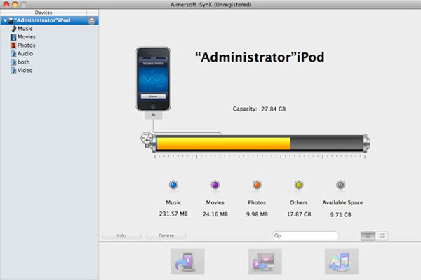Click the transfer to computer icon
This screenshot has height=280, width=421.
point(265,262)
